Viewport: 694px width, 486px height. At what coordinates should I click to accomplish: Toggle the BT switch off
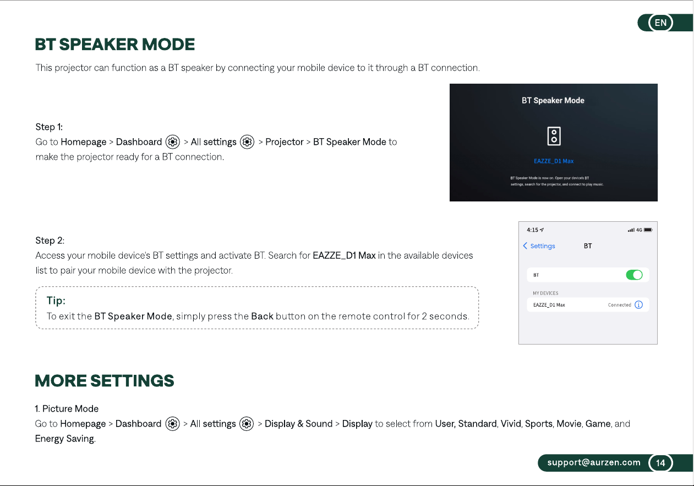coord(634,275)
